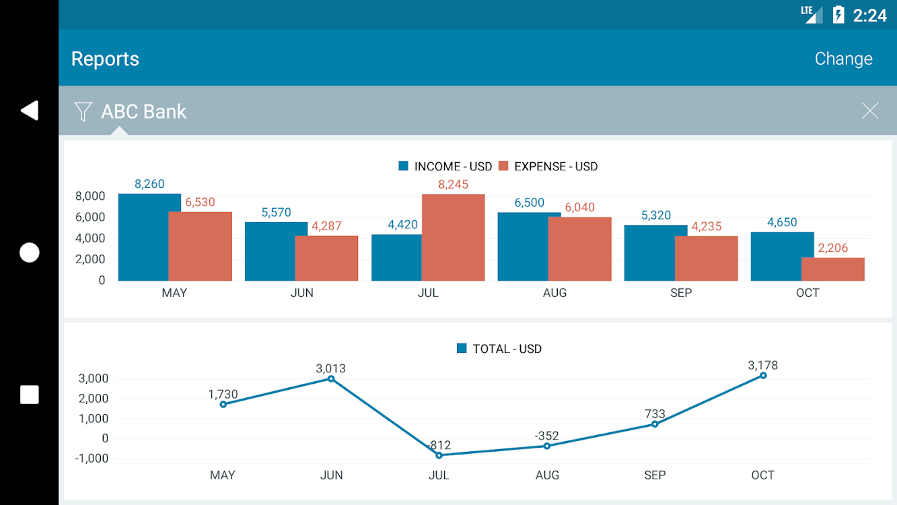Select the July expense bar 8,245
This screenshot has width=897, height=505.
click(x=453, y=237)
